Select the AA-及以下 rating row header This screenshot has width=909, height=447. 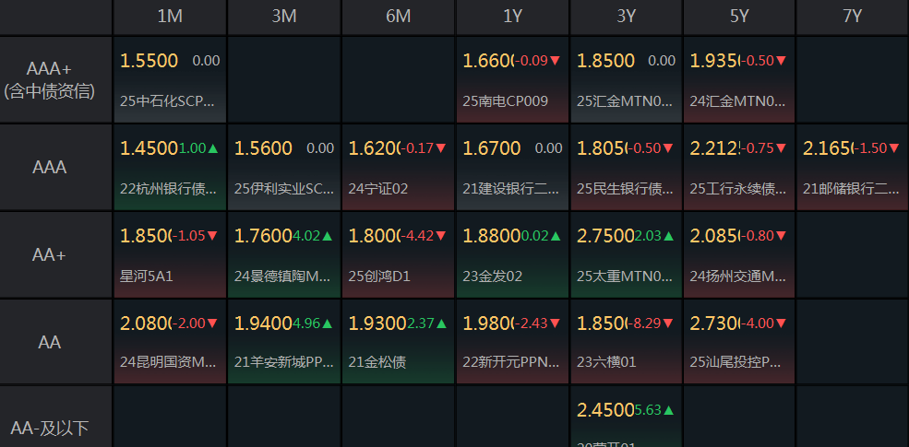tap(50, 428)
